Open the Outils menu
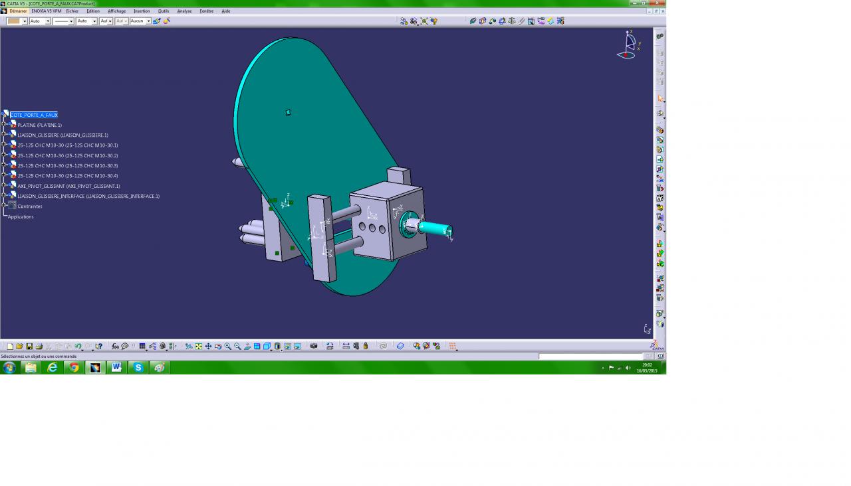This screenshot has height=486, width=851. (x=164, y=11)
